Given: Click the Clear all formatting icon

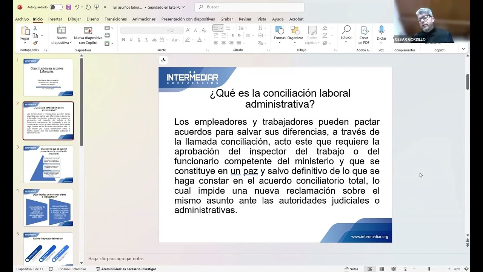Looking at the screenshot, I should [204, 30].
